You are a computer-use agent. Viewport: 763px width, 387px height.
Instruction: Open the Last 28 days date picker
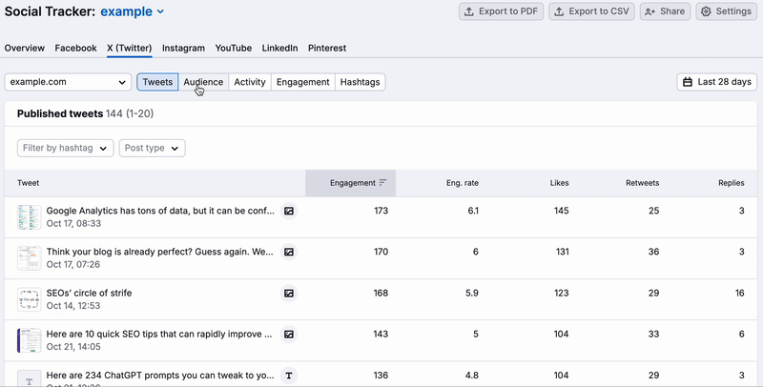point(717,82)
